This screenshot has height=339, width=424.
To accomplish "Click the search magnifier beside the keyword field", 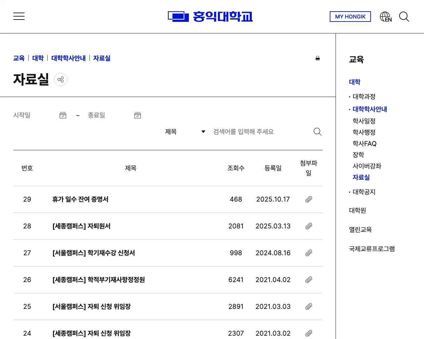I will coord(317,131).
